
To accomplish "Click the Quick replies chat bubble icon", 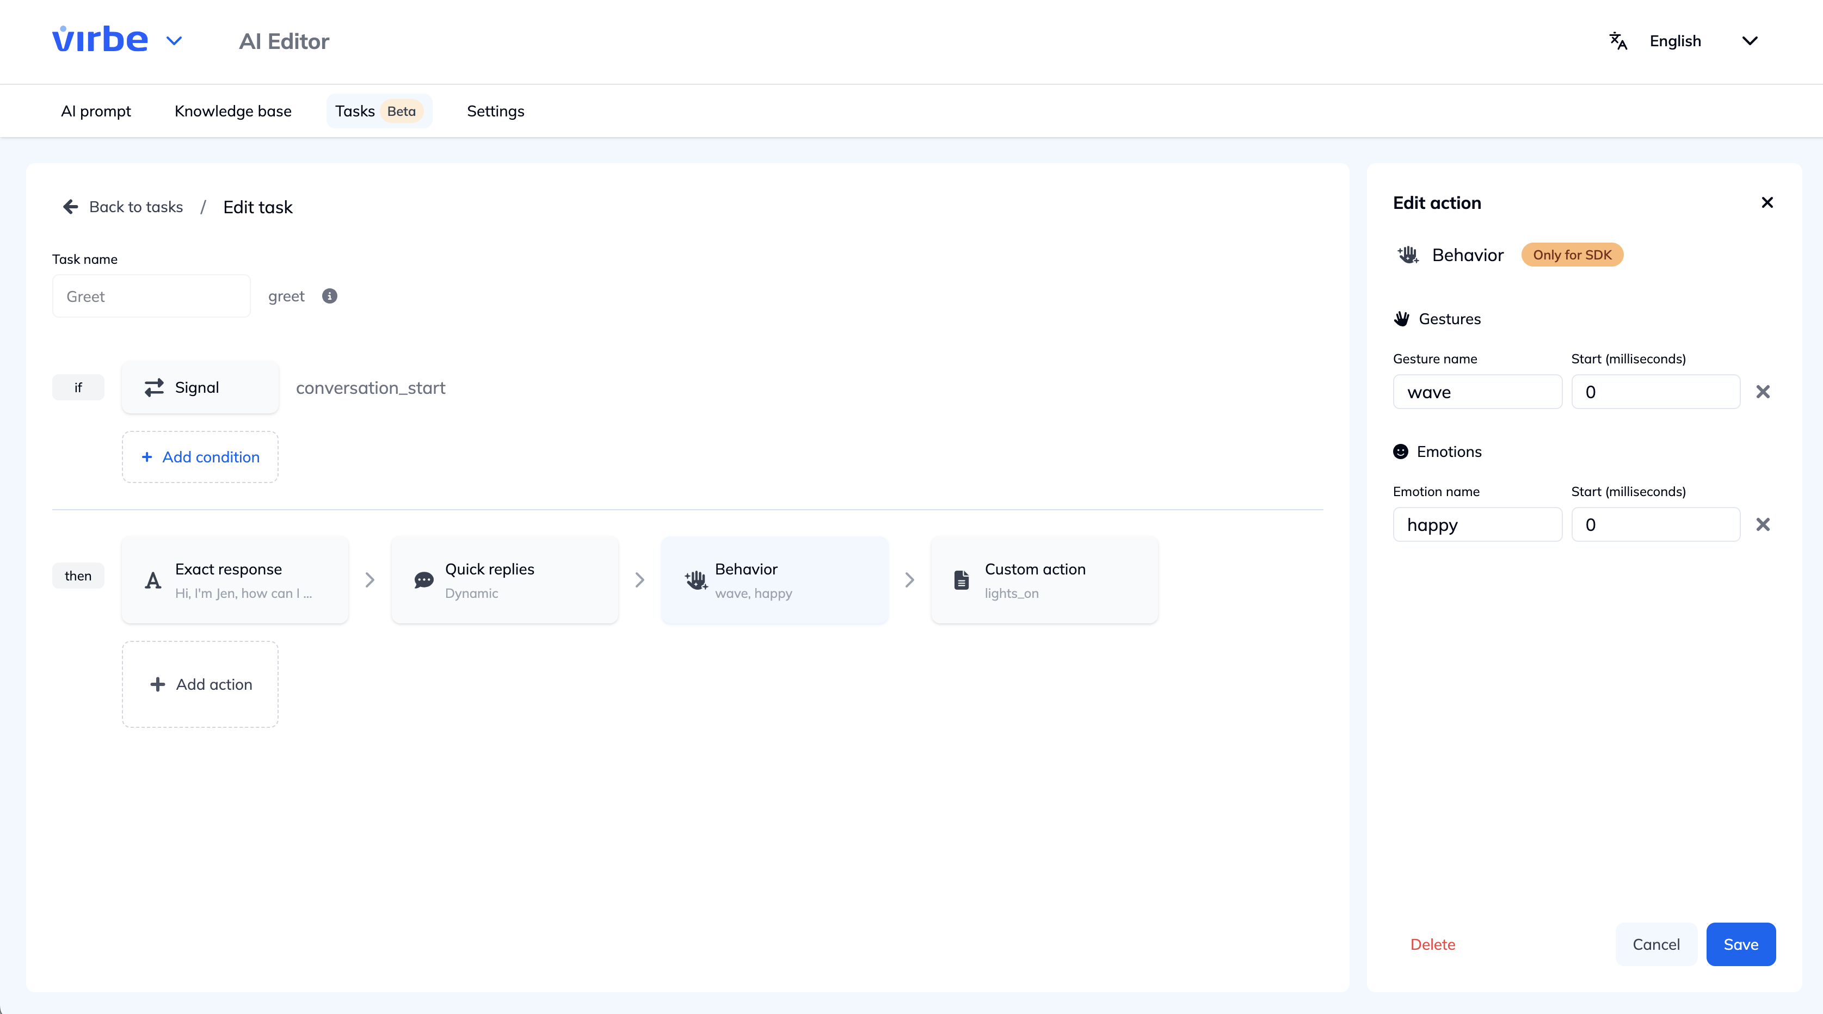I will click(x=423, y=580).
